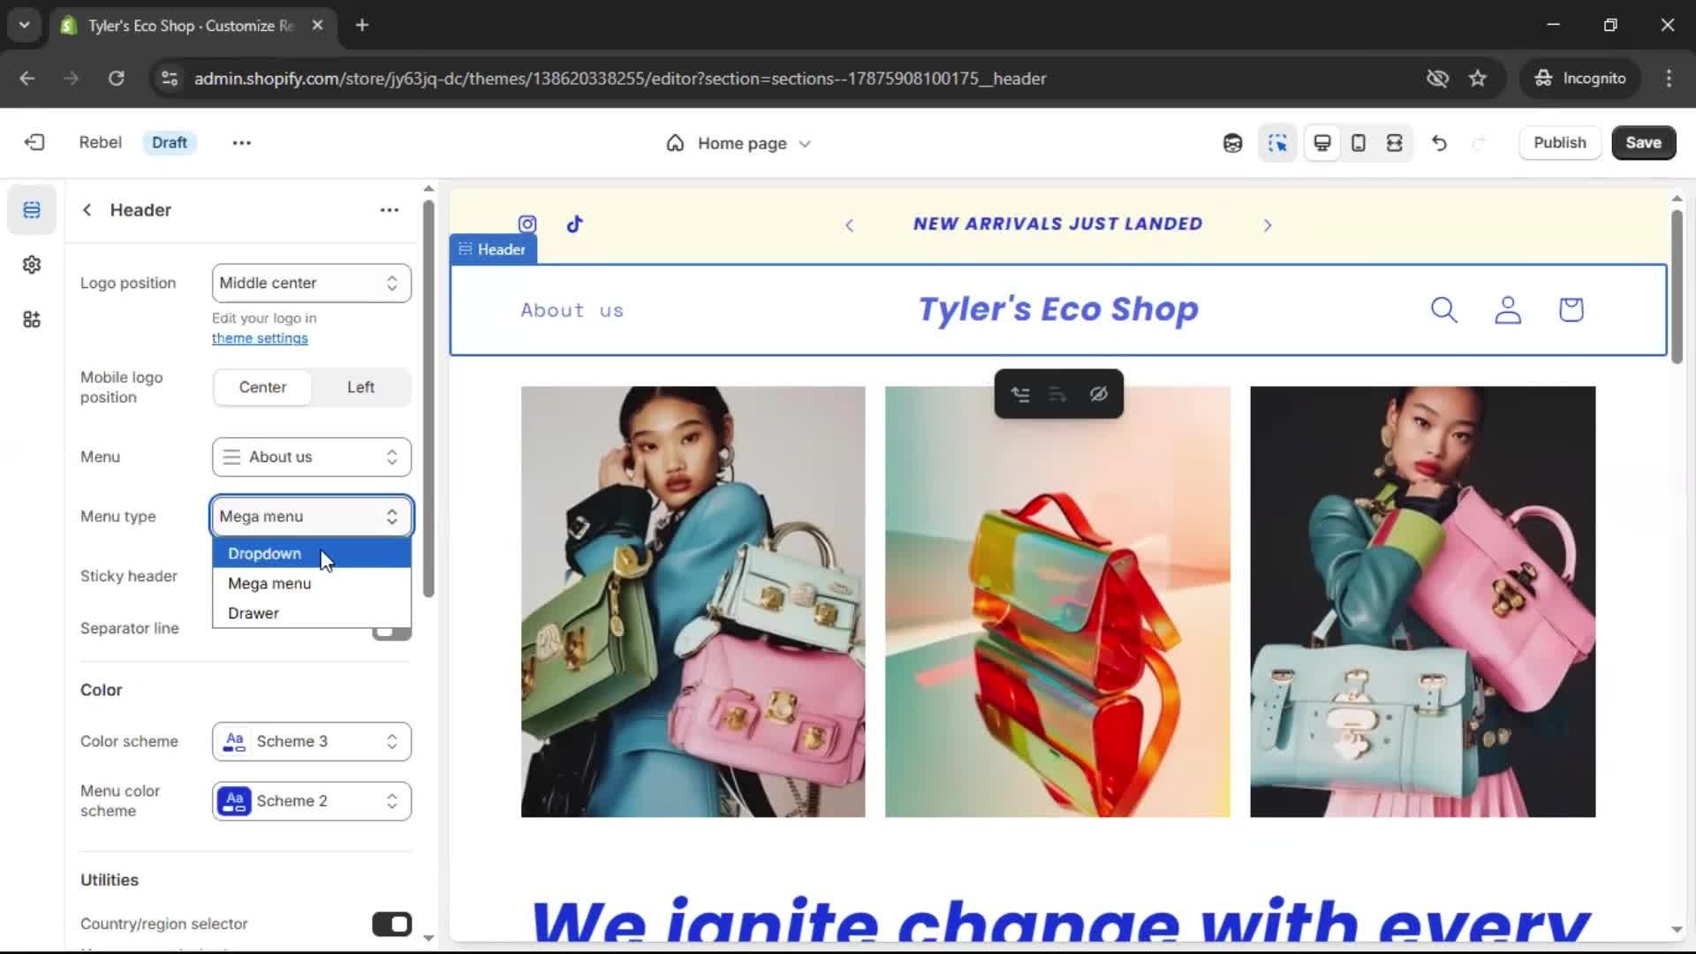
Task: Toggle the Country/region selector switch
Action: pos(391,924)
